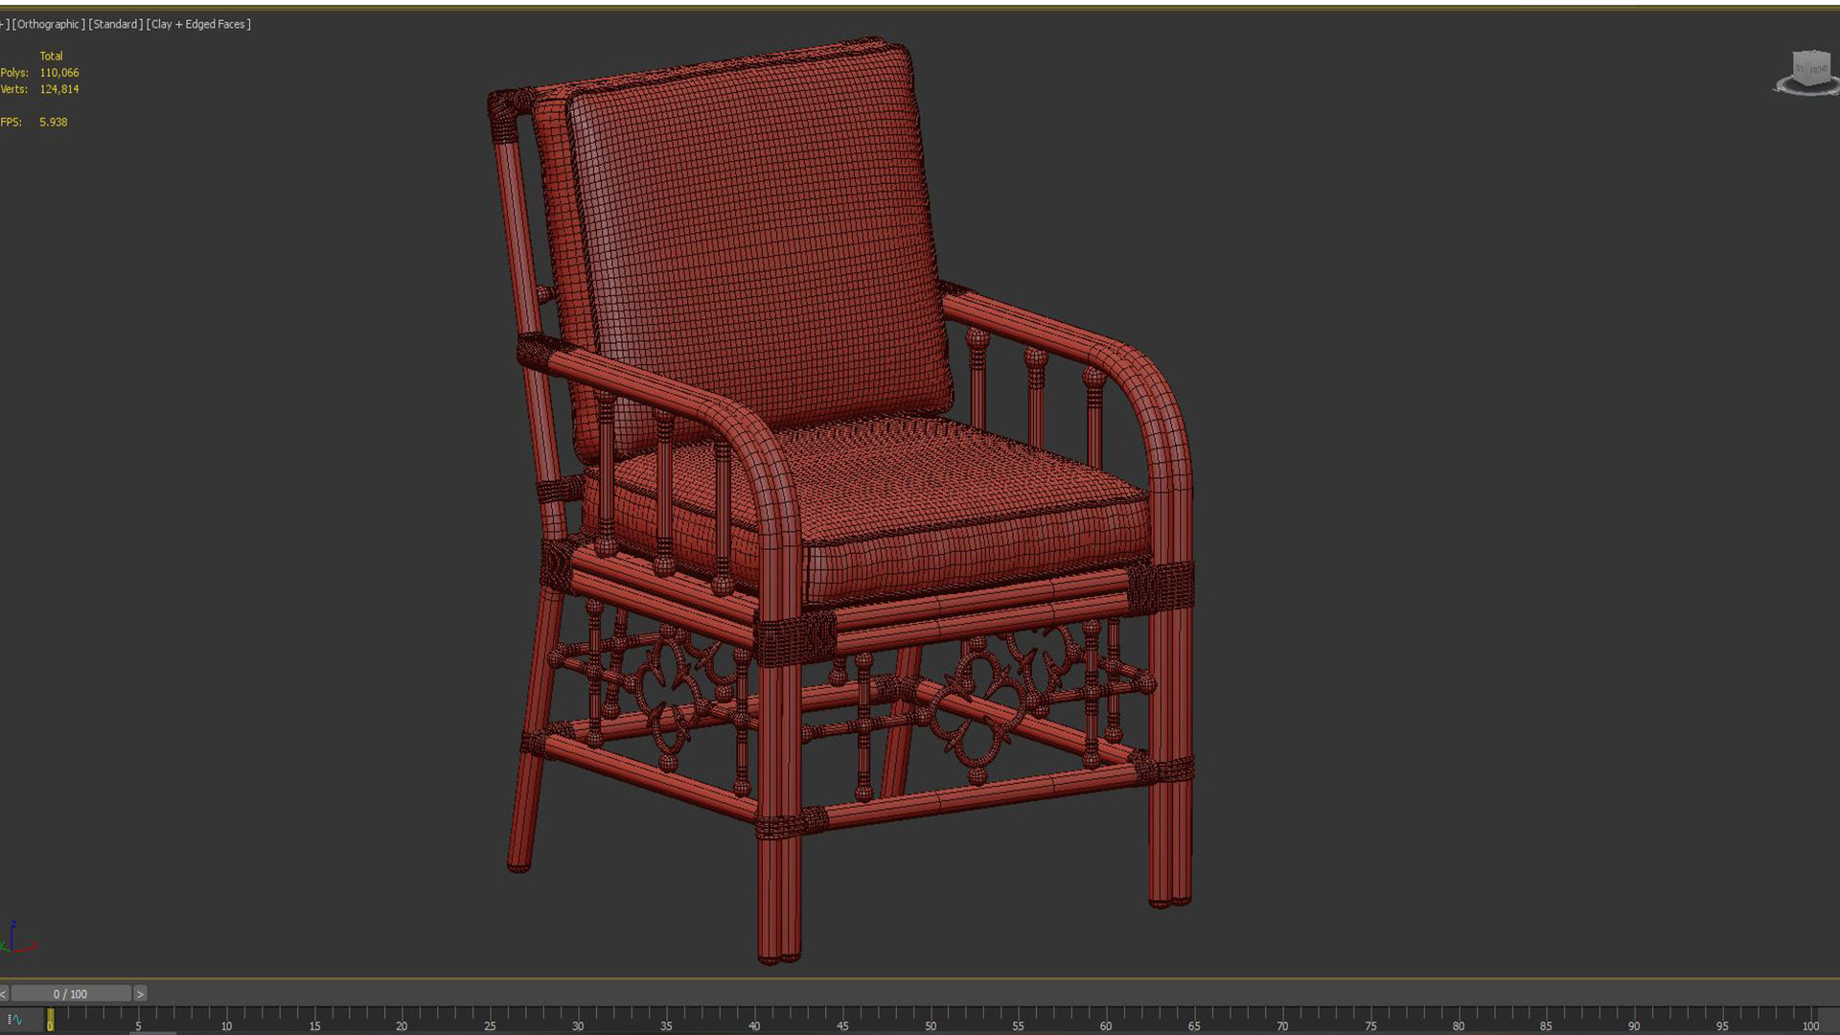Click the Polys count value 110,066
The image size is (1840, 1035).
[59, 73]
